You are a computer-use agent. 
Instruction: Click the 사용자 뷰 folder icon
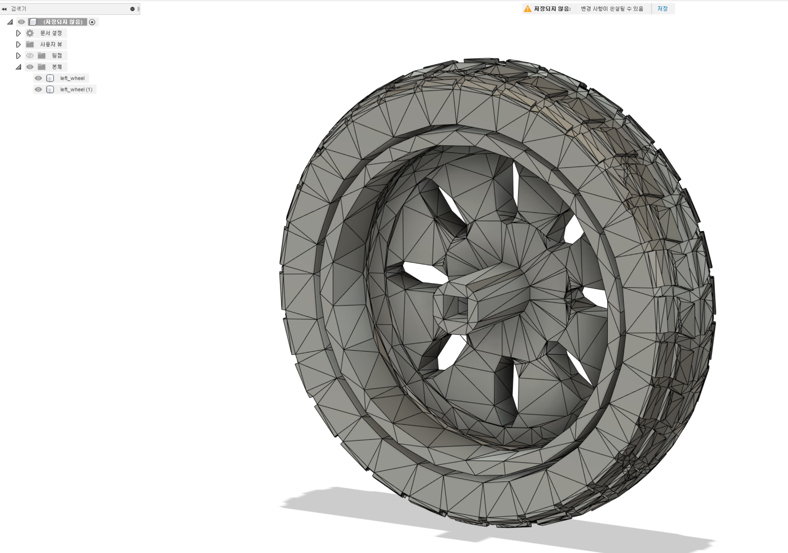tap(30, 45)
